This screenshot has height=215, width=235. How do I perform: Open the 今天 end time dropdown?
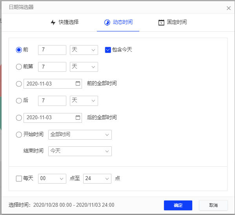coord(80,151)
